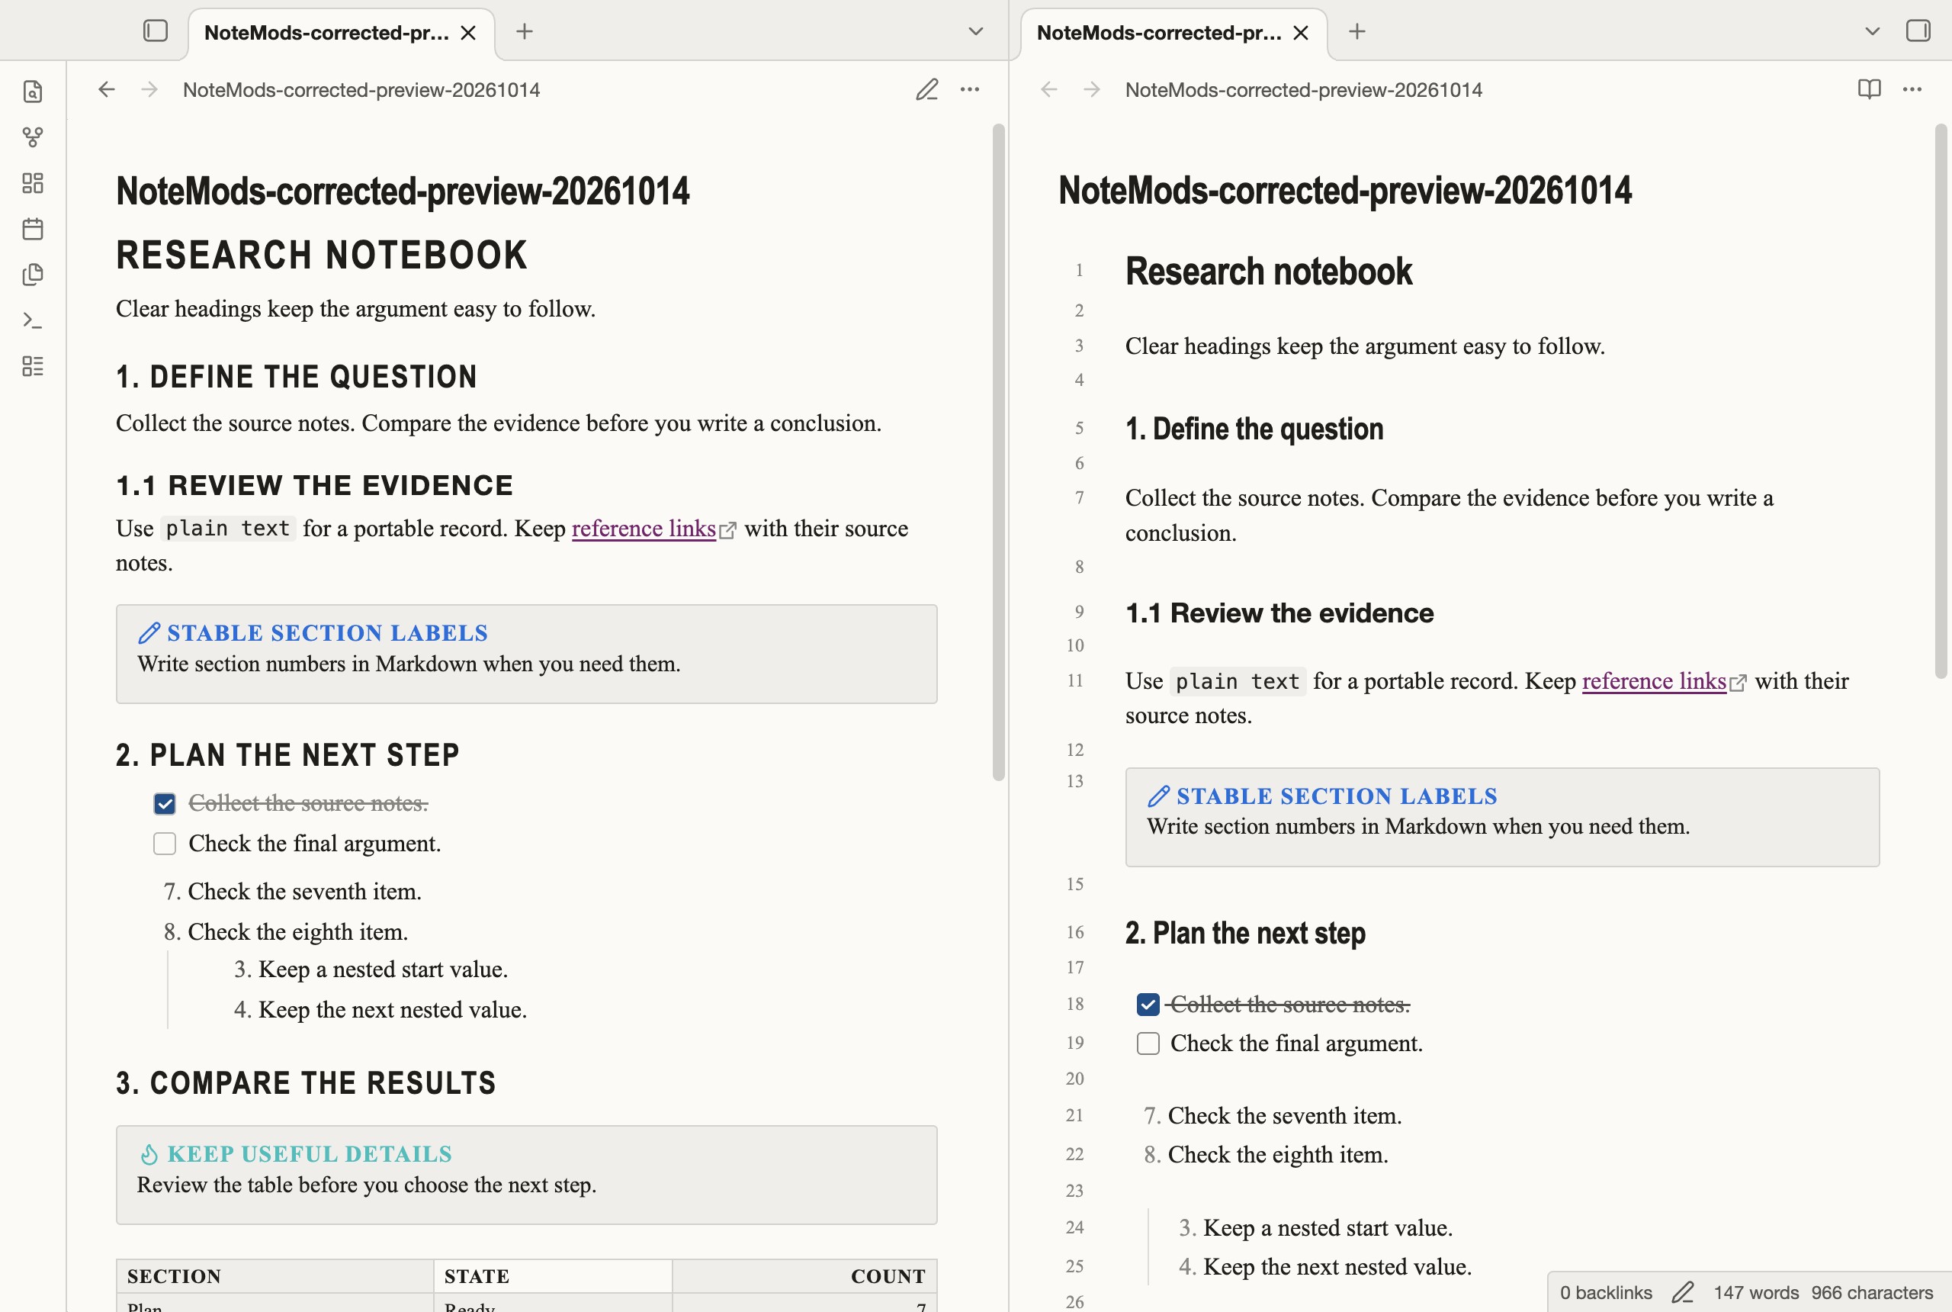
Task: Open more options in left pane
Action: point(970,89)
